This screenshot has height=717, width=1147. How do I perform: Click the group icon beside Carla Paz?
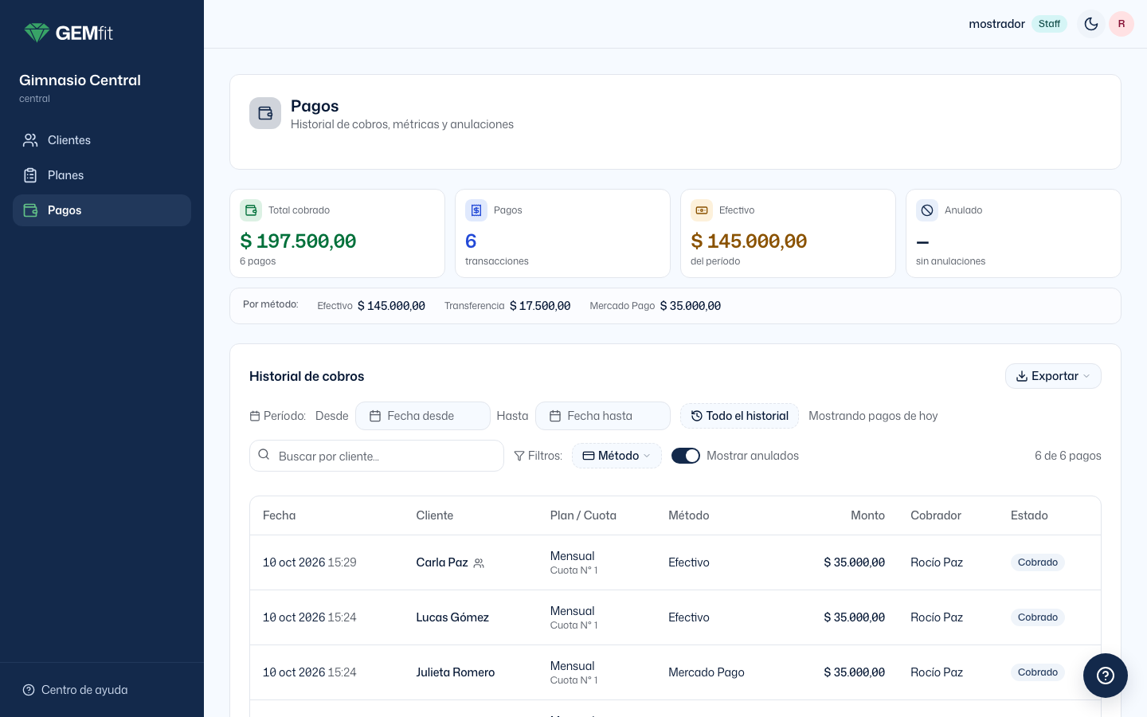pos(479,563)
